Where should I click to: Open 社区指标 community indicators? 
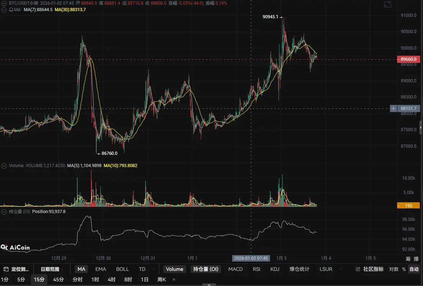[373, 269]
